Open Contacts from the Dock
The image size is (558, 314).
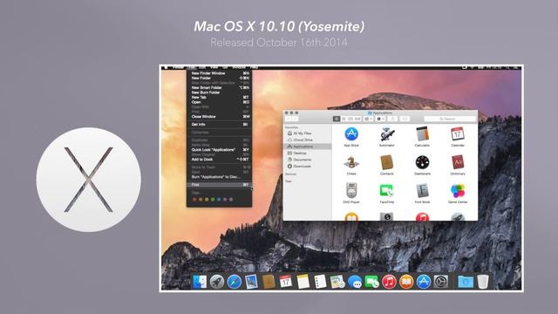click(x=269, y=282)
